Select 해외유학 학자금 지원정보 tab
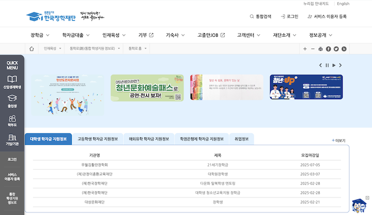The width and height of the screenshot is (372, 215). tap(149, 139)
